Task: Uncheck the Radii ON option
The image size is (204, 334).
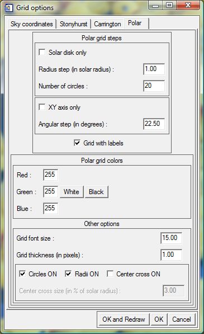Action: (68, 274)
